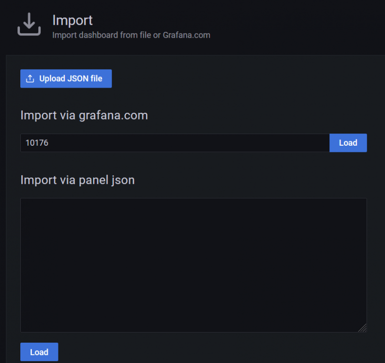Click the 'Import via panel json' heading

(77, 180)
